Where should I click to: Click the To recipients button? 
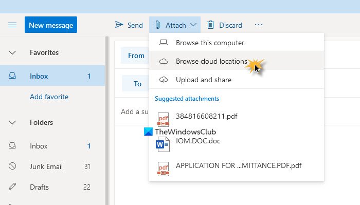137,84
